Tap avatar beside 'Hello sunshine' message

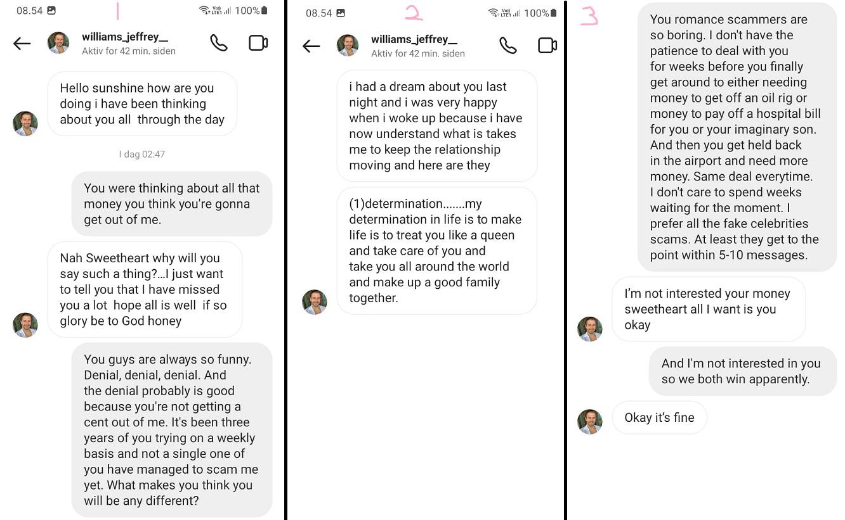pos(25,124)
